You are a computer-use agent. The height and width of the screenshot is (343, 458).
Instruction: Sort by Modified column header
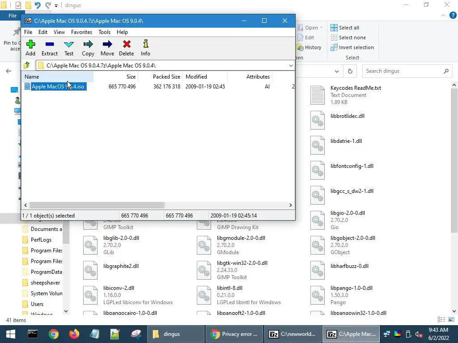point(205,77)
